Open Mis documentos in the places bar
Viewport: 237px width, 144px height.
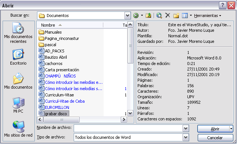tap(18, 81)
